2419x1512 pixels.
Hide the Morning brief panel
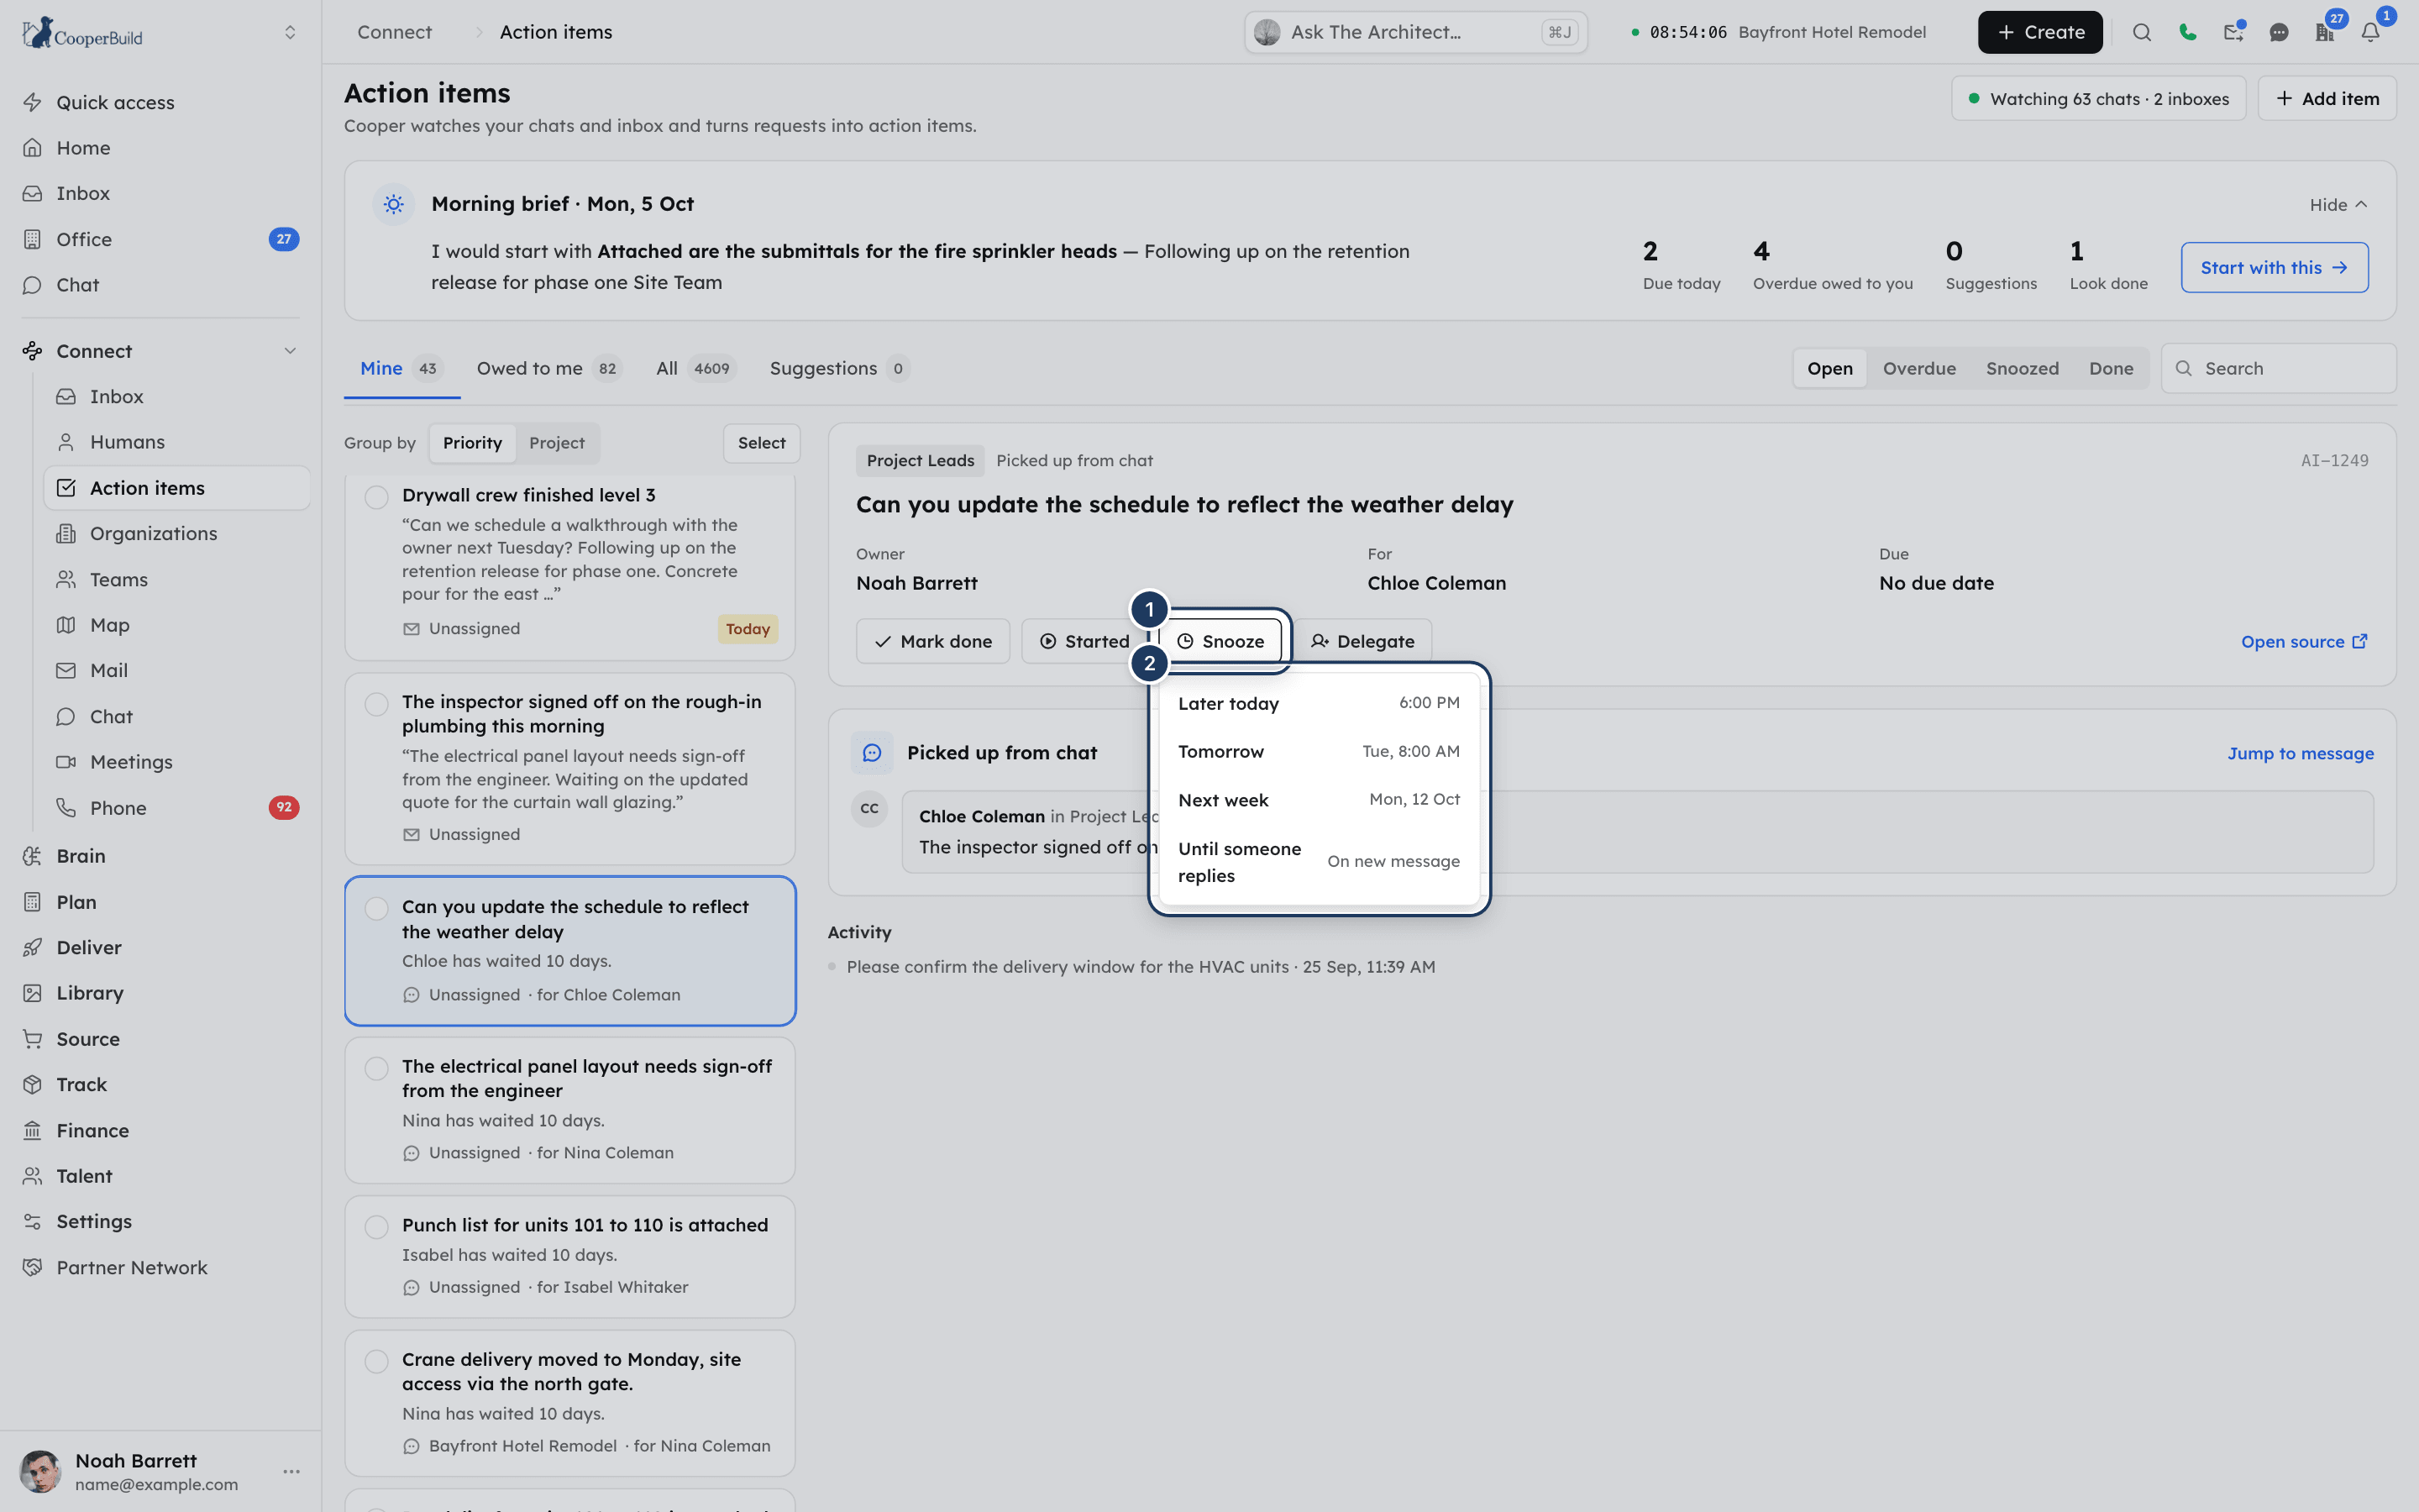point(2338,204)
